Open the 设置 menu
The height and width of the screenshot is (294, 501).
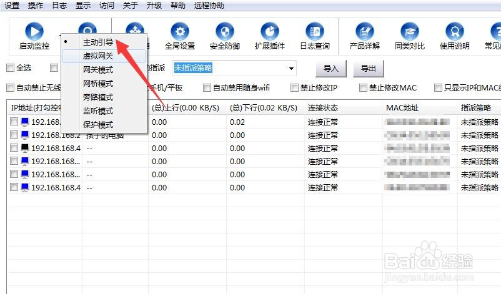pos(12,6)
